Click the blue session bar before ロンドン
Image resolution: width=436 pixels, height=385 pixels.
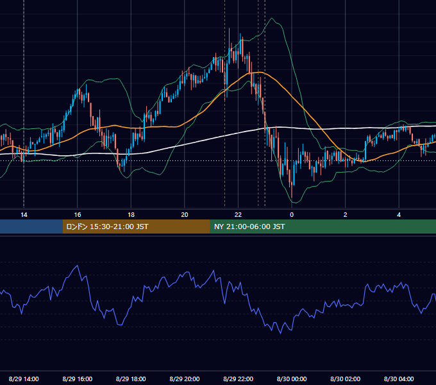pos(31,227)
